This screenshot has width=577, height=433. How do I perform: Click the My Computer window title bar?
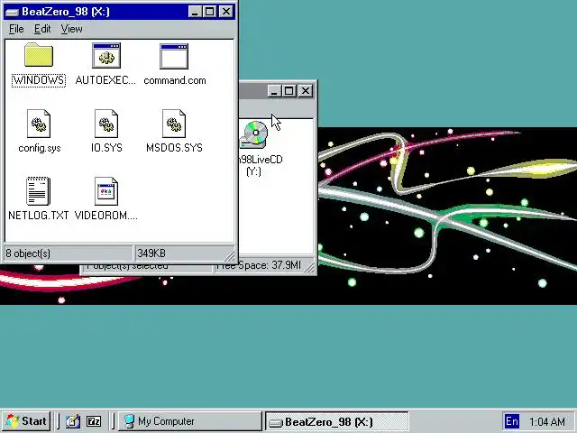pyautogui.click(x=253, y=90)
